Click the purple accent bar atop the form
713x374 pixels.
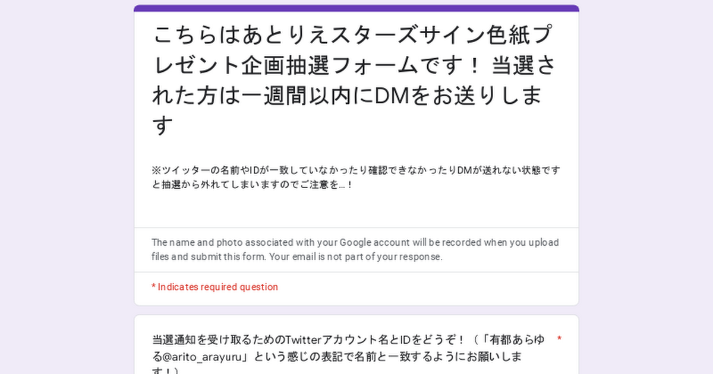(x=356, y=8)
